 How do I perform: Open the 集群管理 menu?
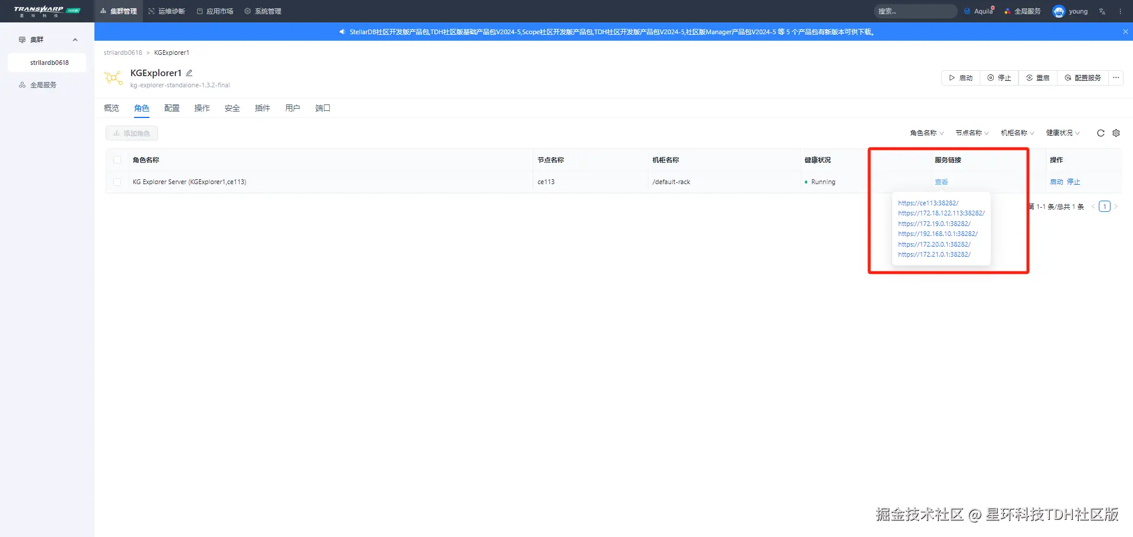click(119, 11)
